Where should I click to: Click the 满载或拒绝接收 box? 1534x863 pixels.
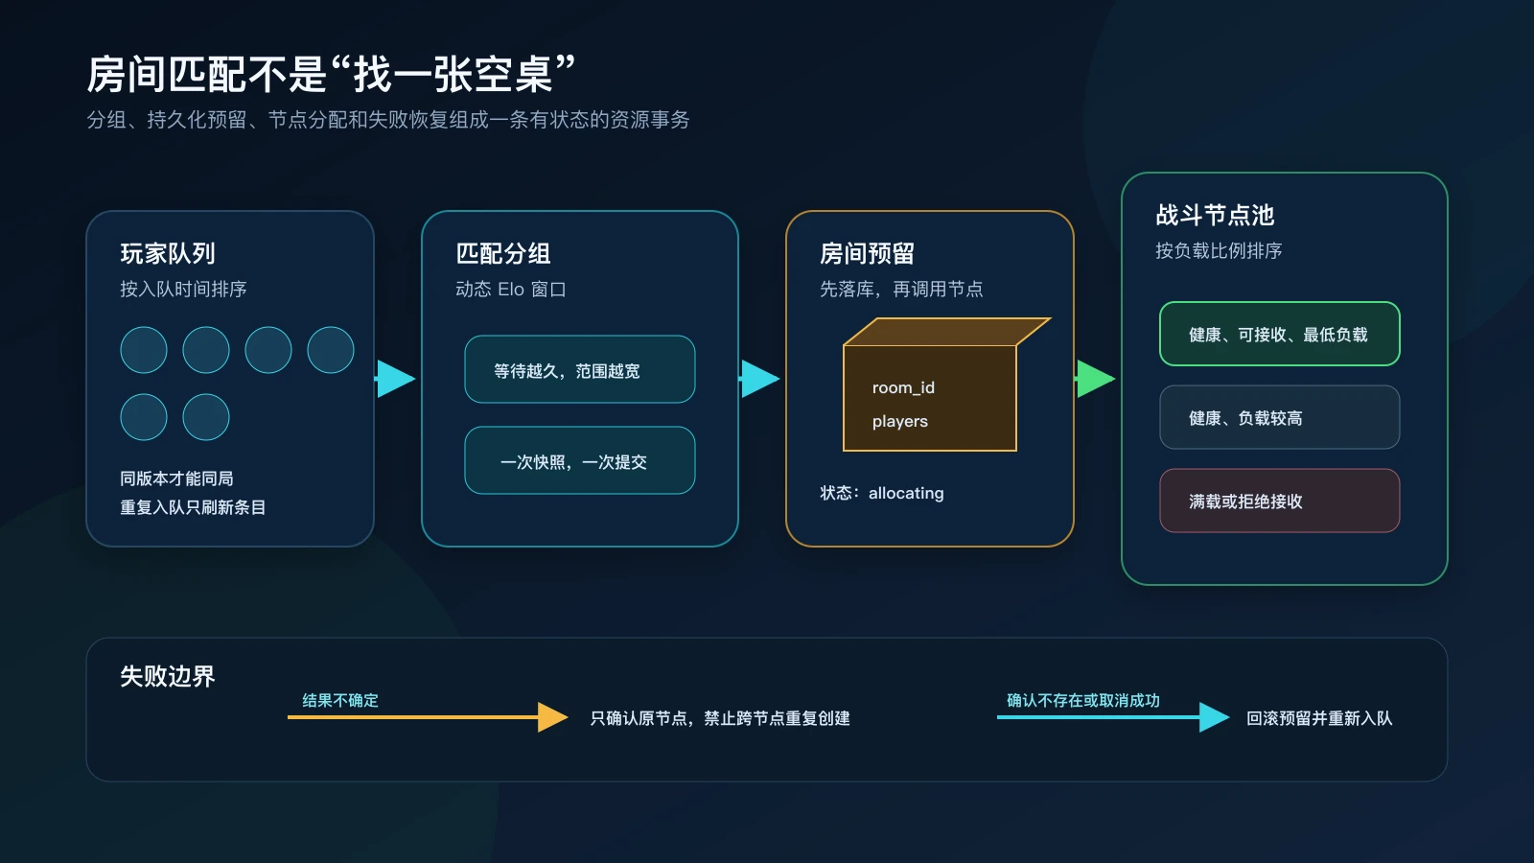coord(1280,501)
